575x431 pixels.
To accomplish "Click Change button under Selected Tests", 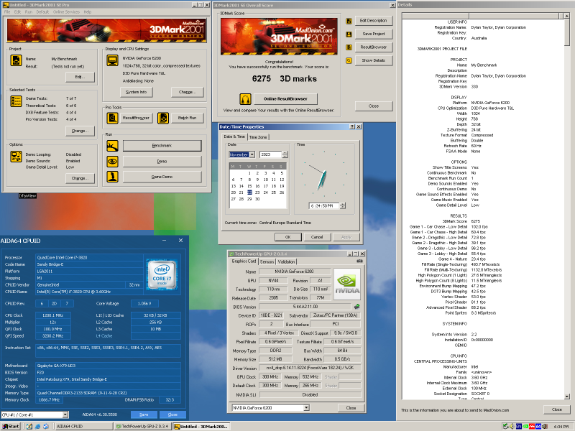I will pyautogui.click(x=80, y=131).
